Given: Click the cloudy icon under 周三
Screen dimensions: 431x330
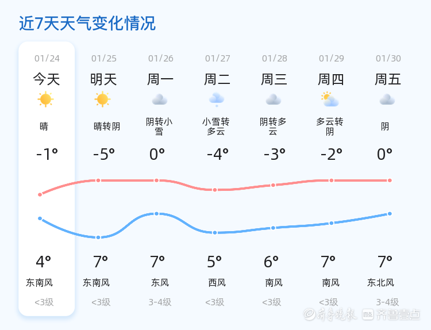Looking at the screenshot, I should pyautogui.click(x=274, y=99).
